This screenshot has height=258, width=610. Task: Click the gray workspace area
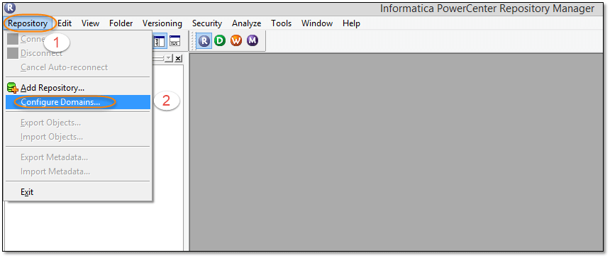(396, 152)
